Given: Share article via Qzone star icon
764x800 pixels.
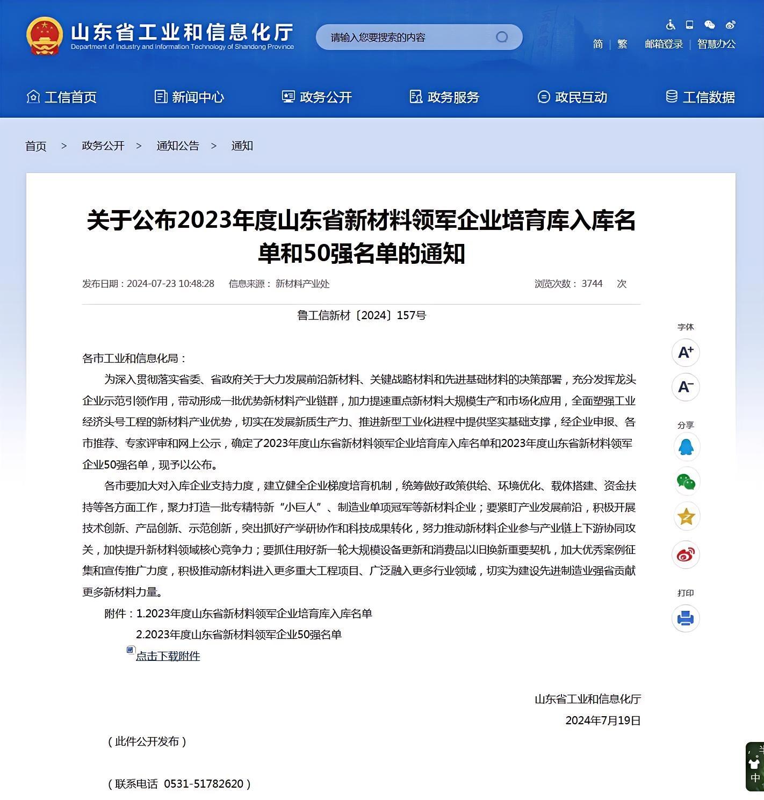Looking at the screenshot, I should click(686, 516).
